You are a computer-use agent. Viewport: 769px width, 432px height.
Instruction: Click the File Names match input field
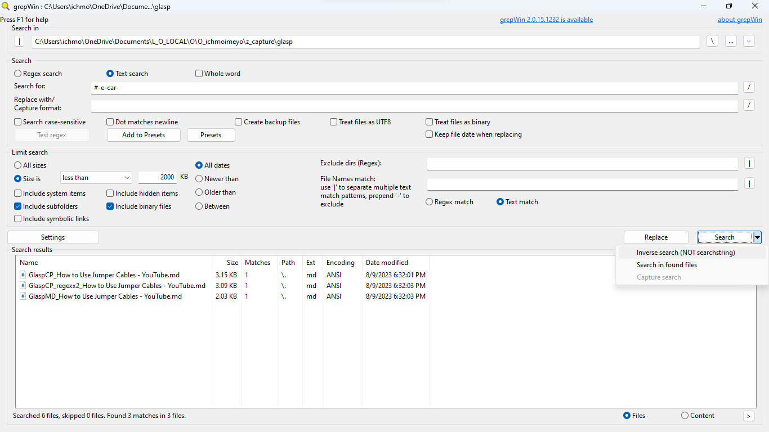pyautogui.click(x=582, y=184)
